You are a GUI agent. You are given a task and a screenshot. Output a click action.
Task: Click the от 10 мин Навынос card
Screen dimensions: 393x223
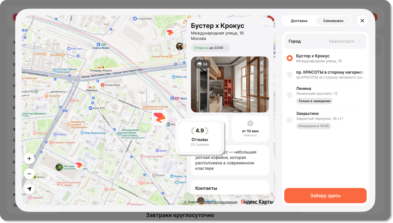point(250,129)
